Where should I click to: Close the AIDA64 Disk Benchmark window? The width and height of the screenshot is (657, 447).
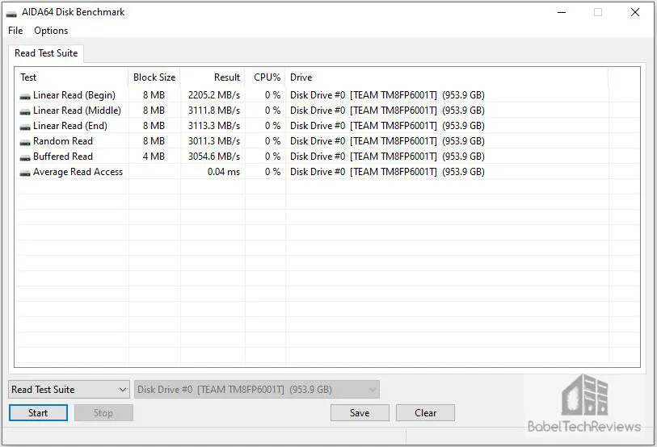635,13
